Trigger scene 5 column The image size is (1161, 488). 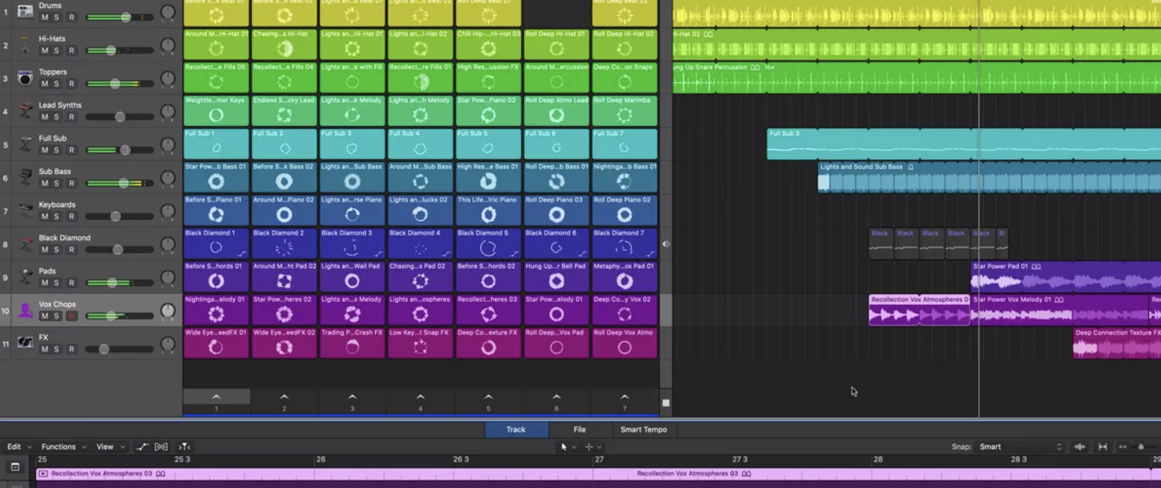pyautogui.click(x=488, y=401)
